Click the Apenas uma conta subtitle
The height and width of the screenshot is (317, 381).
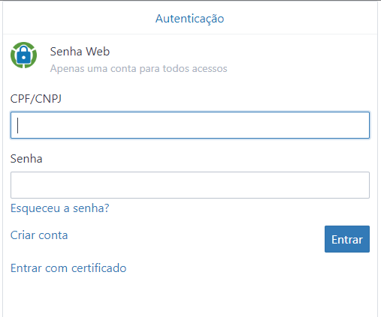tap(138, 68)
